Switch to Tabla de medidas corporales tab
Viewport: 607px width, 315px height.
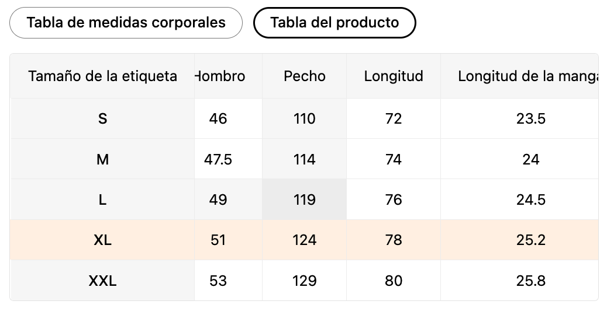[x=126, y=23]
